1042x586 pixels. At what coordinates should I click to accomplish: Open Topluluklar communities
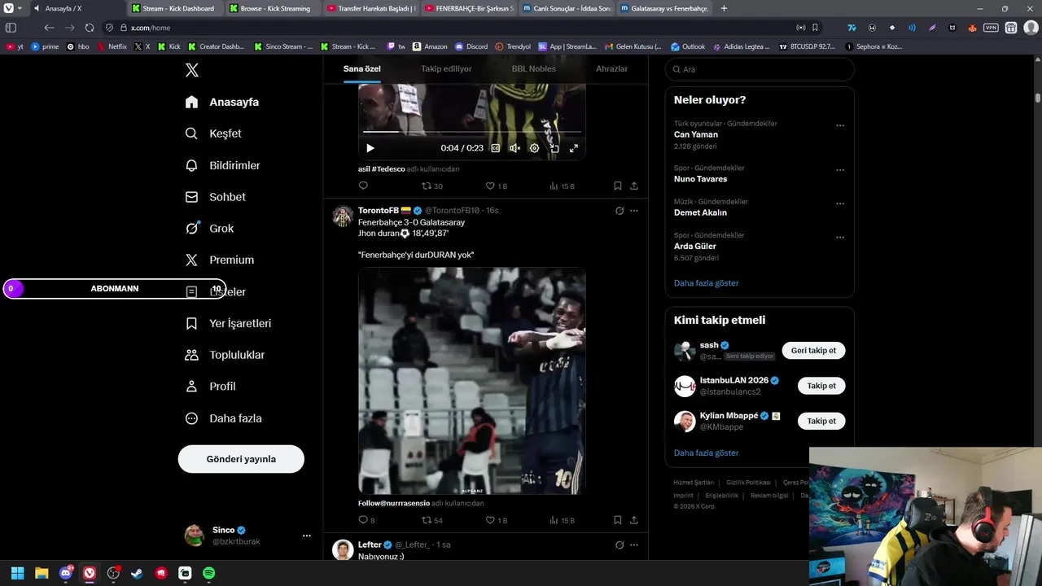coord(225,355)
